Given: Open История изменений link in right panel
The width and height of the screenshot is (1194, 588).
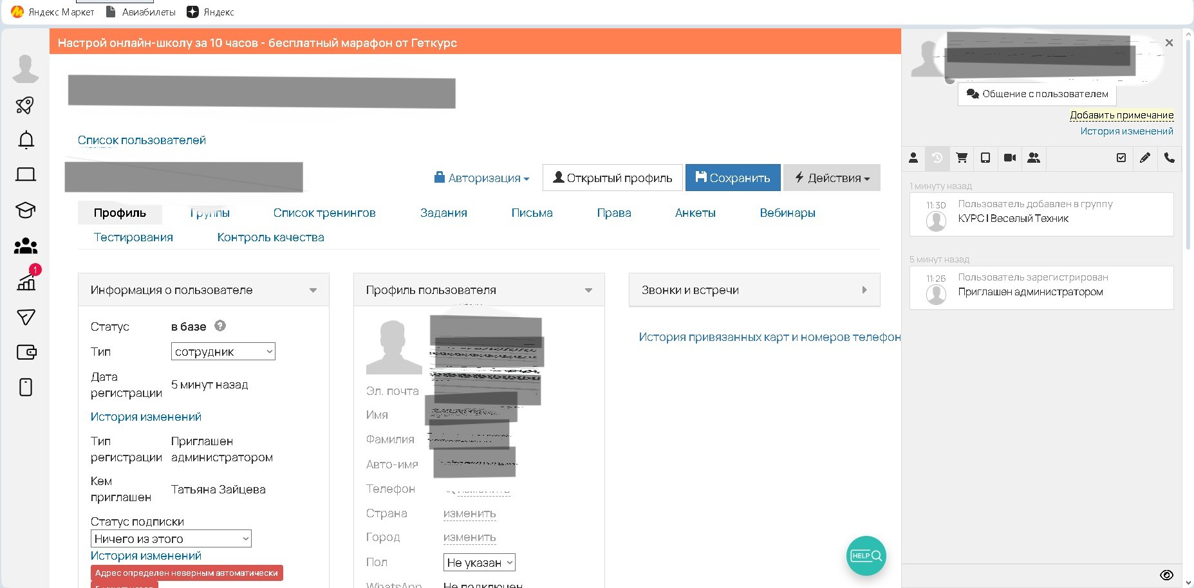Looking at the screenshot, I should tap(1126, 131).
